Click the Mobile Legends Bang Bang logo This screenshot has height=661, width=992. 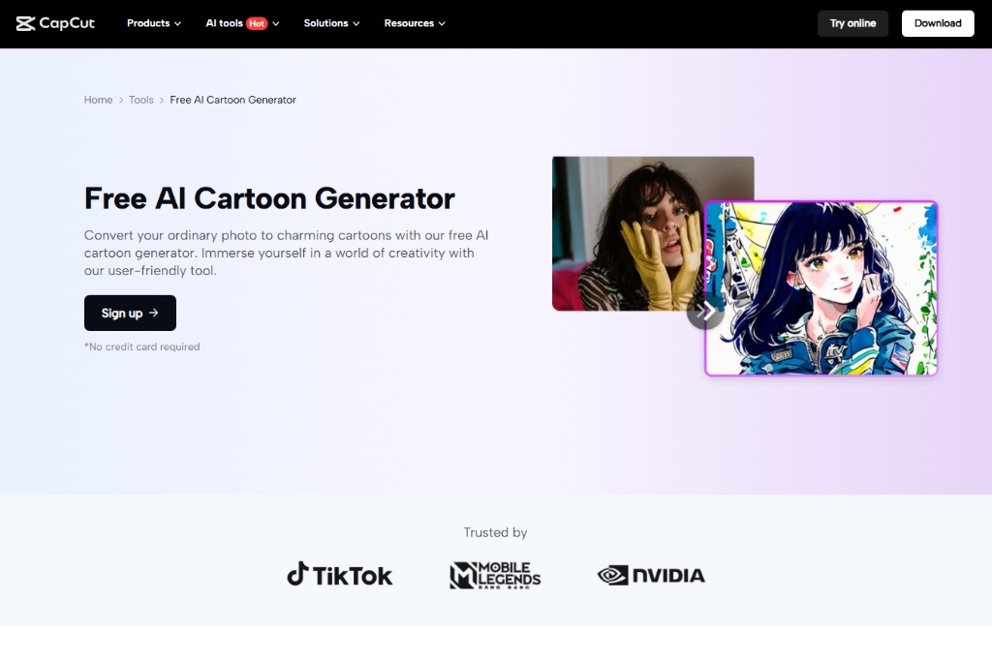495,574
